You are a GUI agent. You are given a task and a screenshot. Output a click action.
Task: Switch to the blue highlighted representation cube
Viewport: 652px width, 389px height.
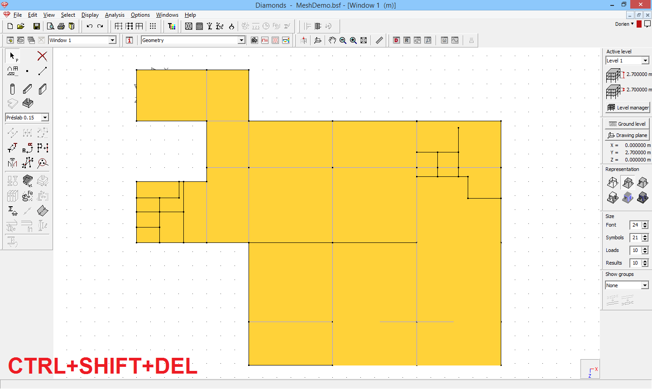(628, 197)
